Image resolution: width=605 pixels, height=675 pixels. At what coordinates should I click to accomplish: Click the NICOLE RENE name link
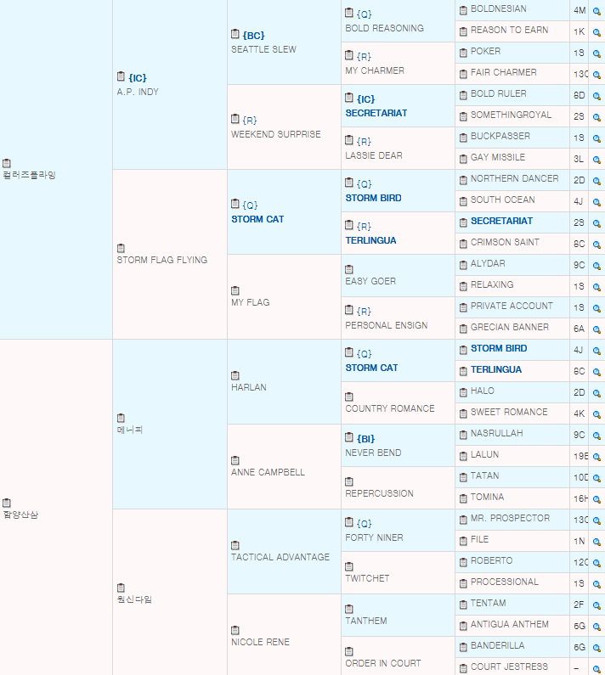260,642
